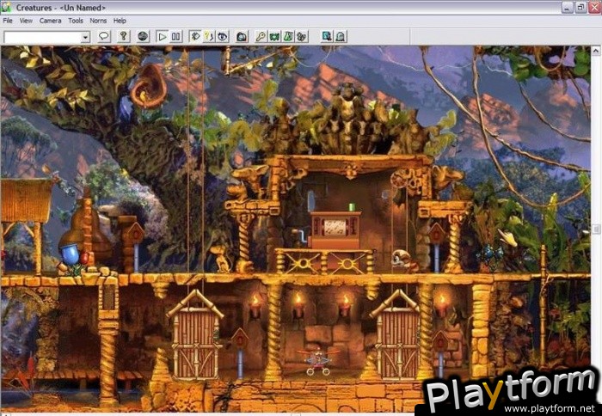Toggle the yellow question mark icon
Screen dimensions: 602x416
[x=209, y=37]
